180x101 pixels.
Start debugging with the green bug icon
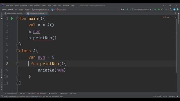coord(159,10)
